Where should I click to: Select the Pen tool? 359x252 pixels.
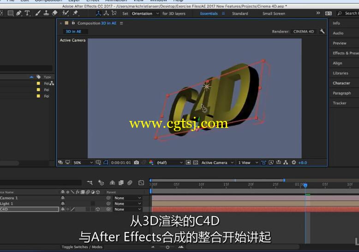19,13
